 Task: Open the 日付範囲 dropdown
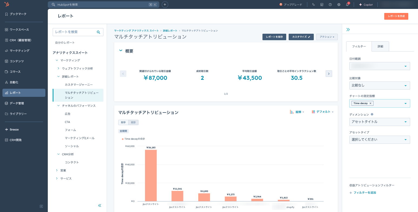(380, 66)
